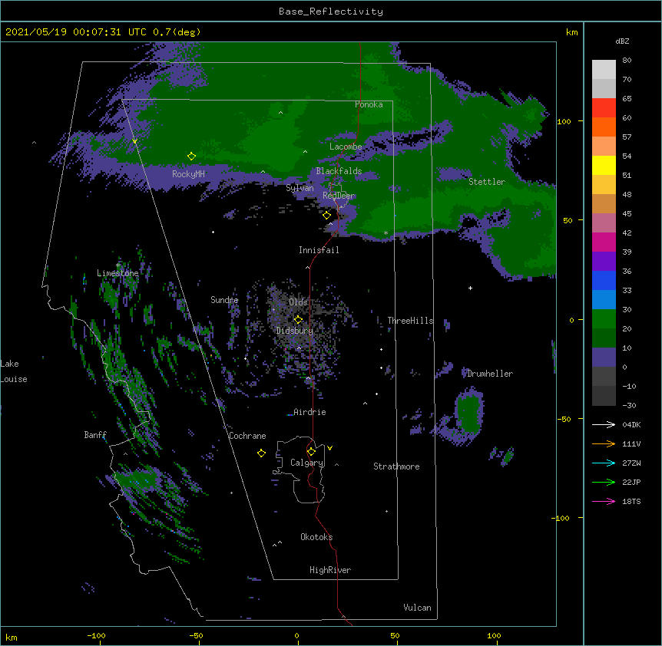Image resolution: width=662 pixels, height=646 pixels.
Task: Click the cyan 27ZW arrow in legend
Action: click(x=604, y=463)
